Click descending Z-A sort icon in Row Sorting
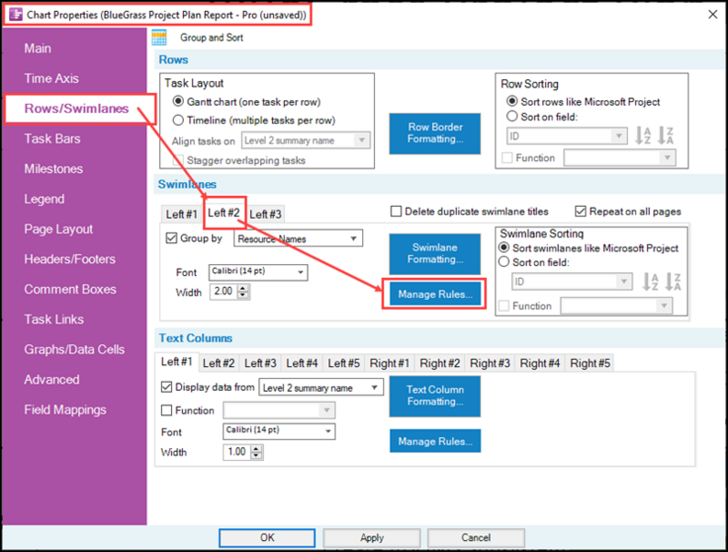Viewport: 728px width, 552px height. click(x=665, y=135)
